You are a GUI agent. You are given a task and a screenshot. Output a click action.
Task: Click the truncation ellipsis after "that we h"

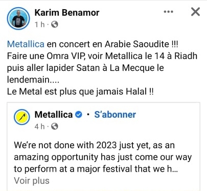coord(175,169)
